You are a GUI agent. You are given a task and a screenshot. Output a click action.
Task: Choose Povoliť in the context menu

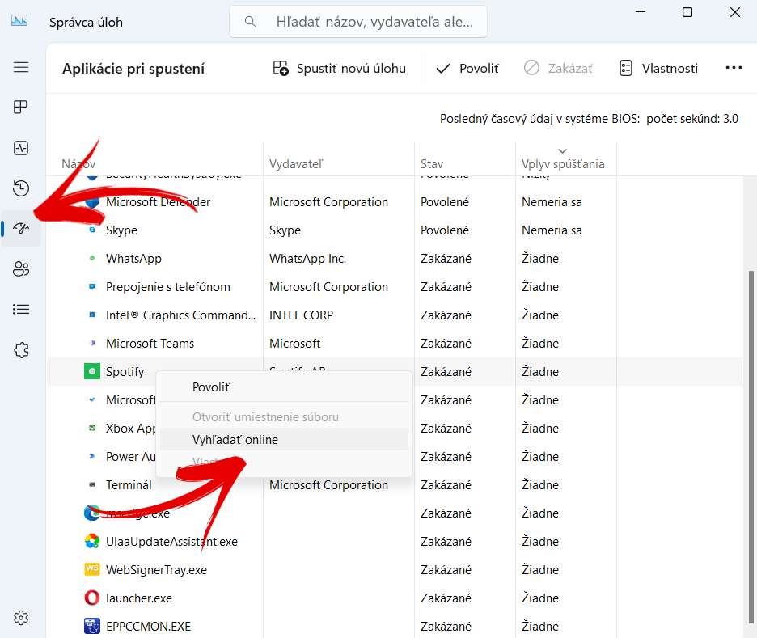[284, 387]
